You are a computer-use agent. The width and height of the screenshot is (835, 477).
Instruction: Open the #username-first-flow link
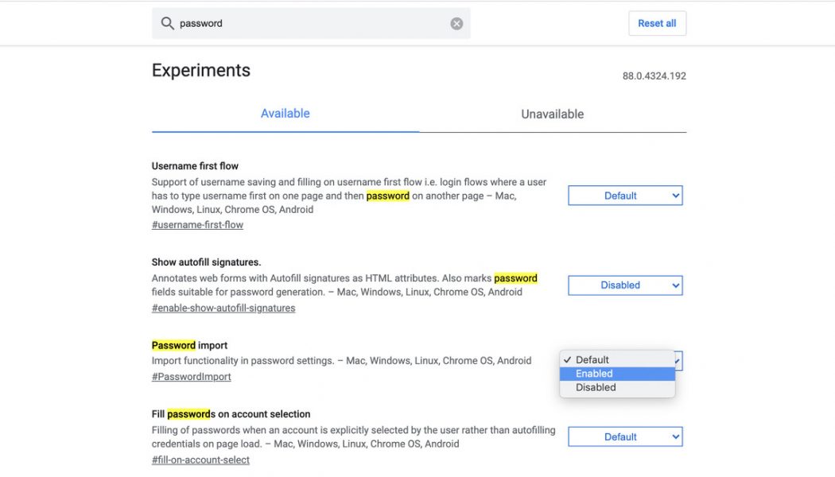pyautogui.click(x=197, y=224)
